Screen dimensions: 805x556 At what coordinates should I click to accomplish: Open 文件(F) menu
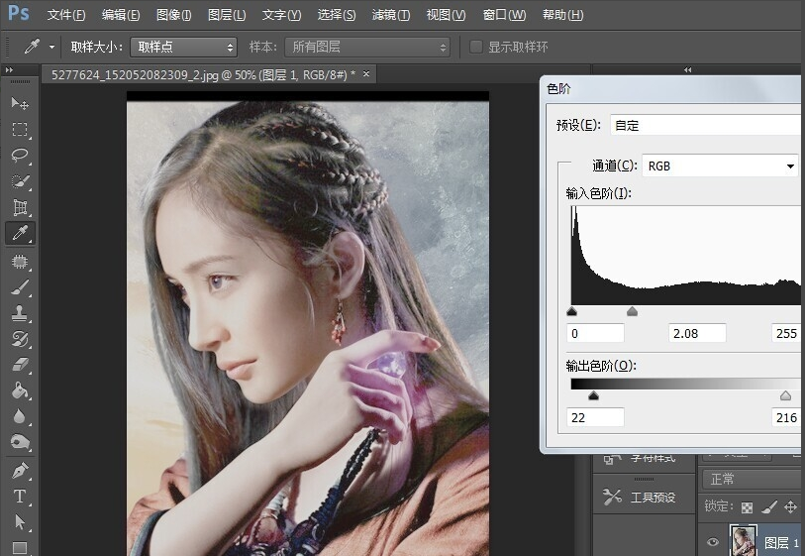click(66, 15)
